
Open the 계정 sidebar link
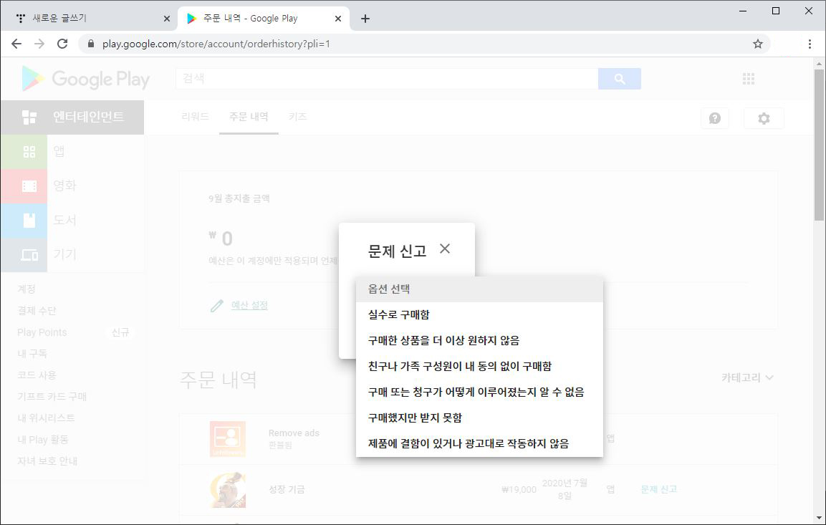point(27,289)
